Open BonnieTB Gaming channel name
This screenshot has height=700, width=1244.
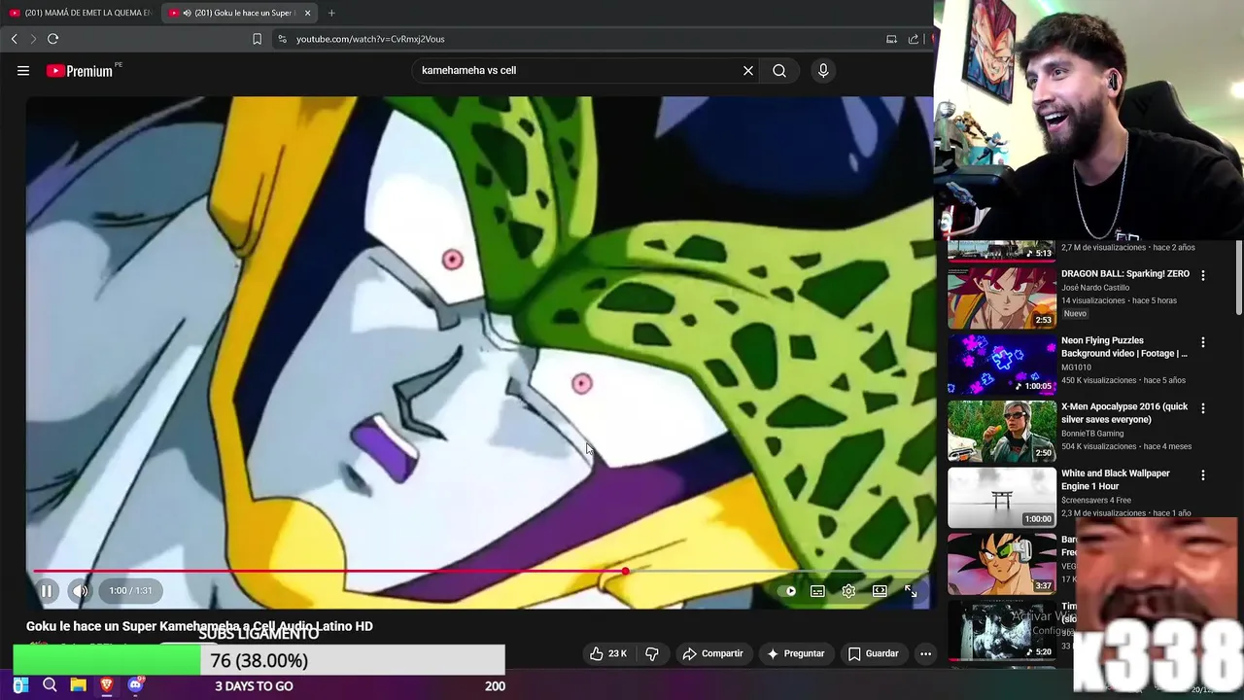[x=1092, y=434]
